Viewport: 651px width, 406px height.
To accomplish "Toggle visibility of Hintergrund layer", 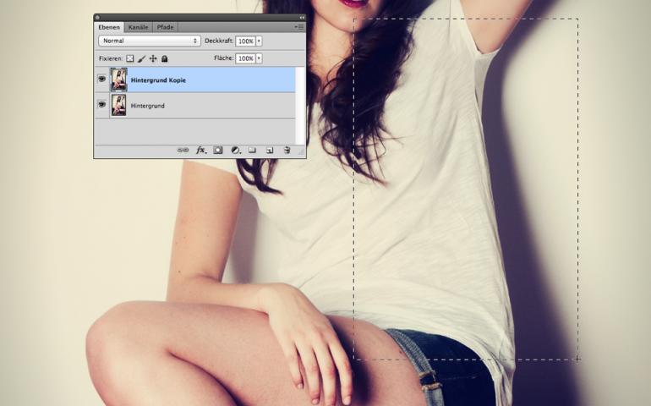I will 102,105.
